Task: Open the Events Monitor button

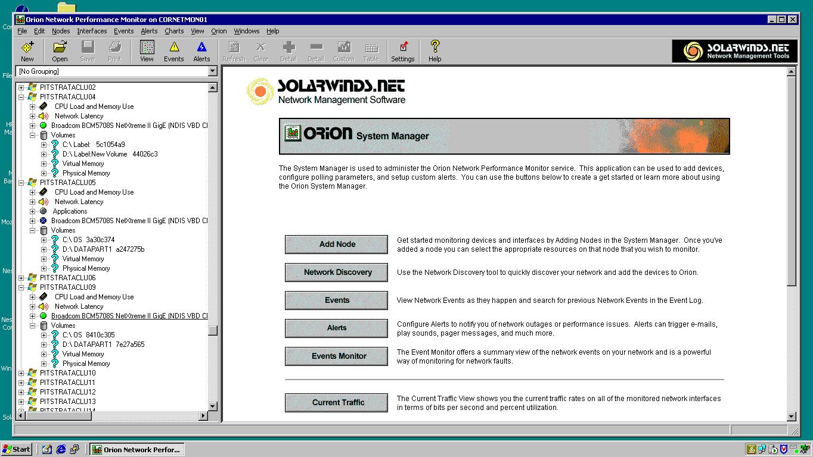Action: point(337,356)
